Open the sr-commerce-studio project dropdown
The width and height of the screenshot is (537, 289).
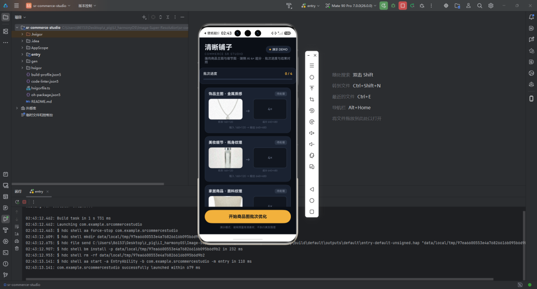[48, 5]
